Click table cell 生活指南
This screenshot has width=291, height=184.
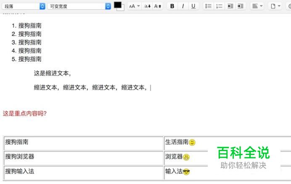177,142
